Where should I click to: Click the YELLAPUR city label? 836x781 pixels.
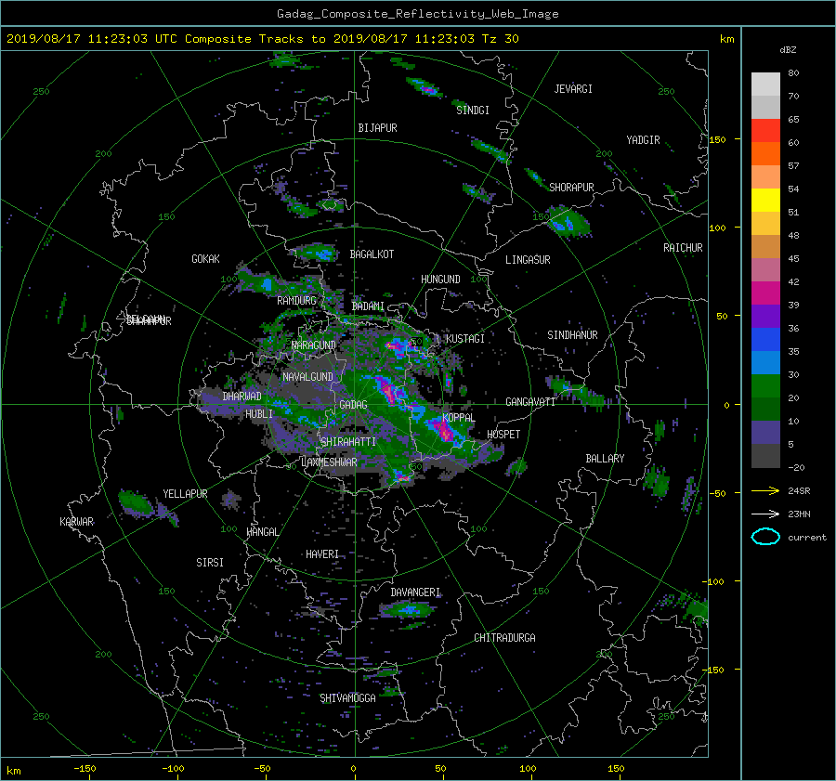pos(185,494)
